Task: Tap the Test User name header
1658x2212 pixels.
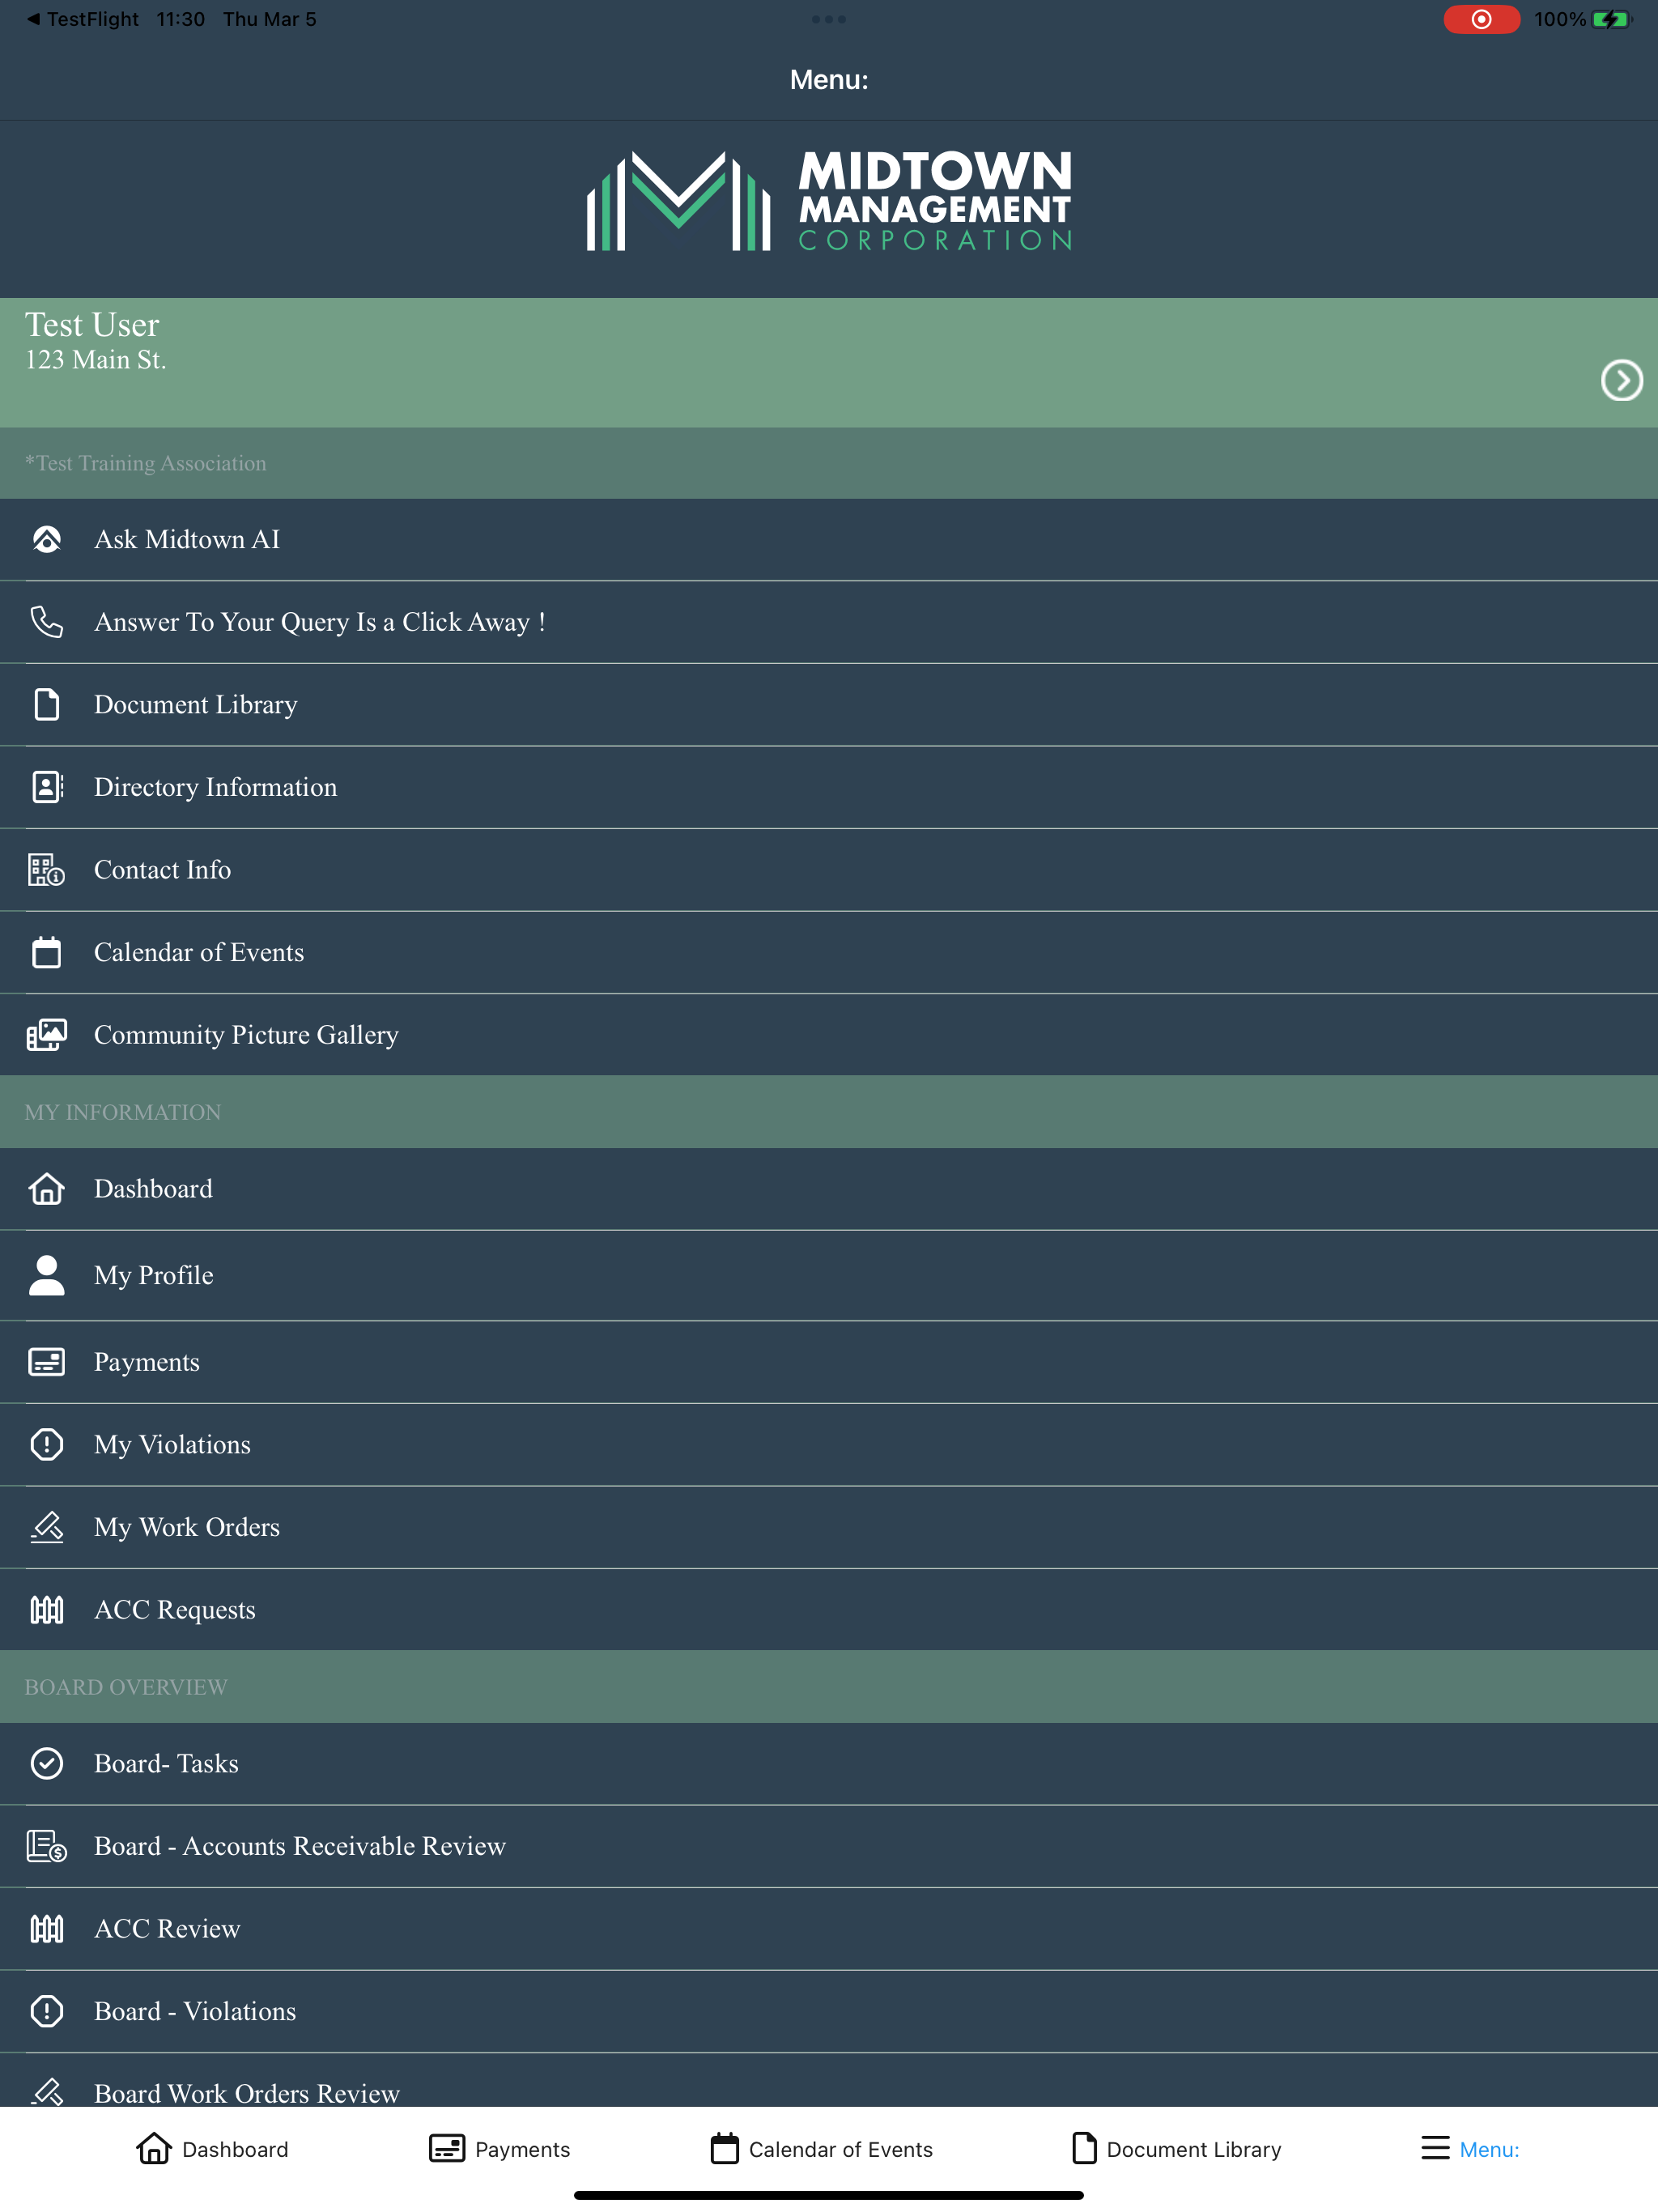Action: point(92,325)
